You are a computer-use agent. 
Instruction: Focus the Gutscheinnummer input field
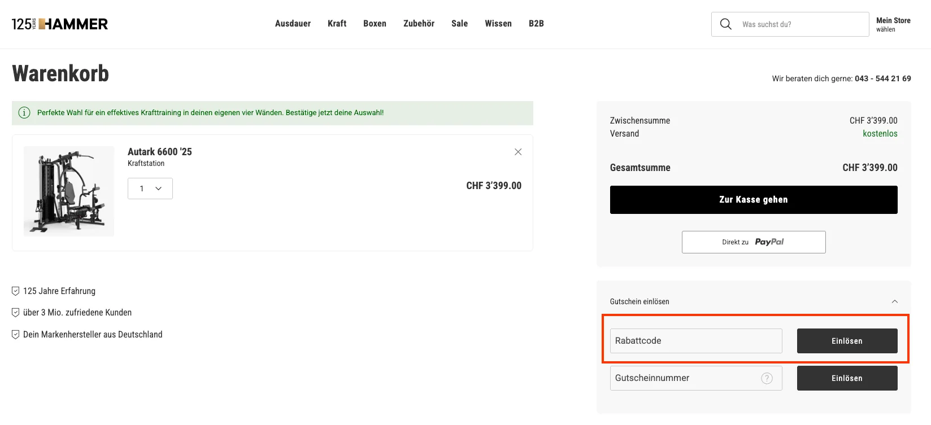(696, 378)
